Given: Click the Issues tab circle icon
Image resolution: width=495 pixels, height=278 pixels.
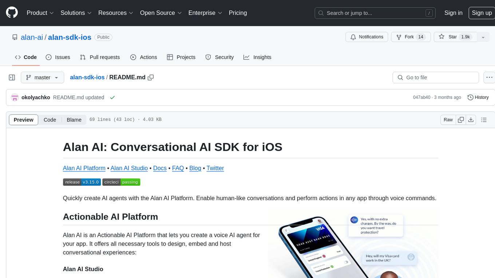Looking at the screenshot, I should click(49, 57).
